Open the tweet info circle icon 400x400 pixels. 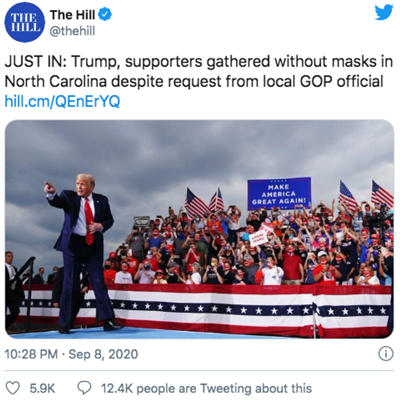tap(386, 354)
